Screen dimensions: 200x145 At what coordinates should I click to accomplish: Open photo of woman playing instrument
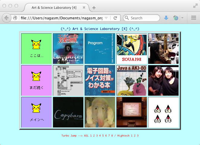tap(163, 49)
